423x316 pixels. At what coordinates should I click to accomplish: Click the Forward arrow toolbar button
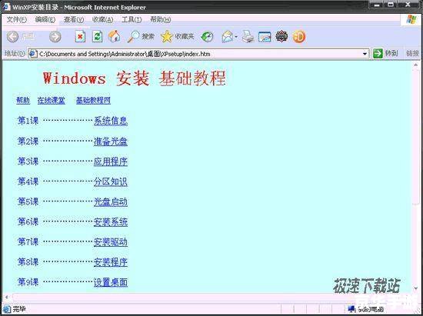(x=55, y=37)
